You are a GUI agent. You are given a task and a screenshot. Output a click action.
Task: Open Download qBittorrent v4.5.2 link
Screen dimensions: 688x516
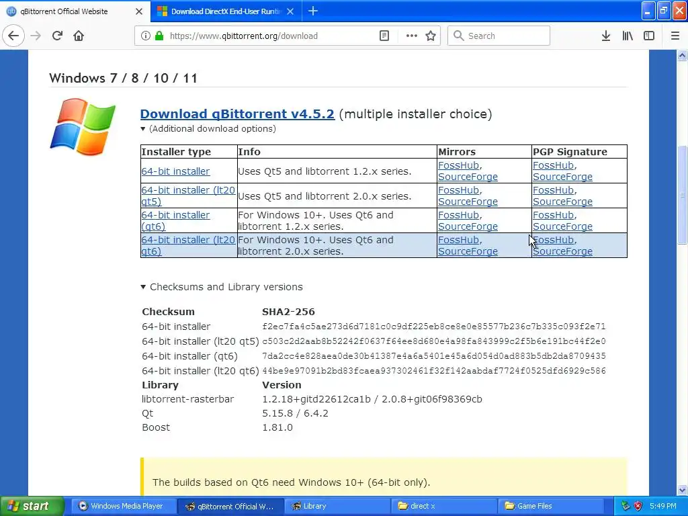[237, 114]
